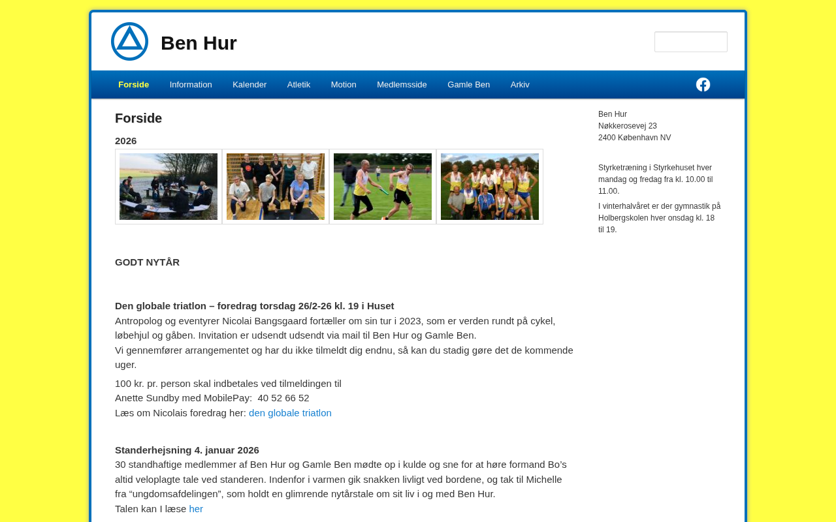
Task: Focus the search input field
Action: [x=691, y=42]
